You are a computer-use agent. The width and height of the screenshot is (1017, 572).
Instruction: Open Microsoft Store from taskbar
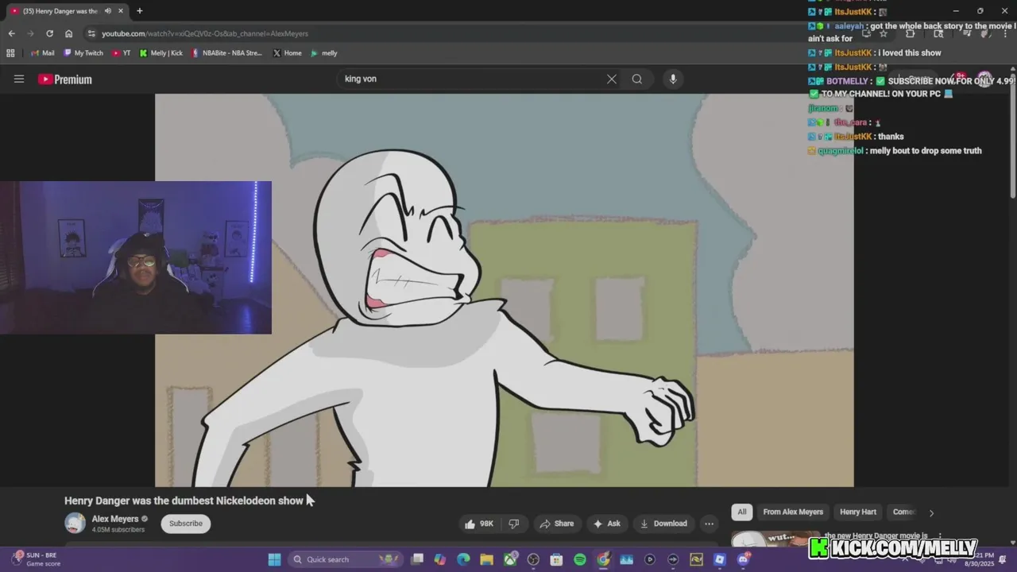click(556, 559)
